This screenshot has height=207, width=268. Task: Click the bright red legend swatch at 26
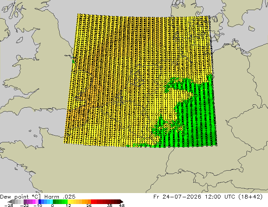92,202
